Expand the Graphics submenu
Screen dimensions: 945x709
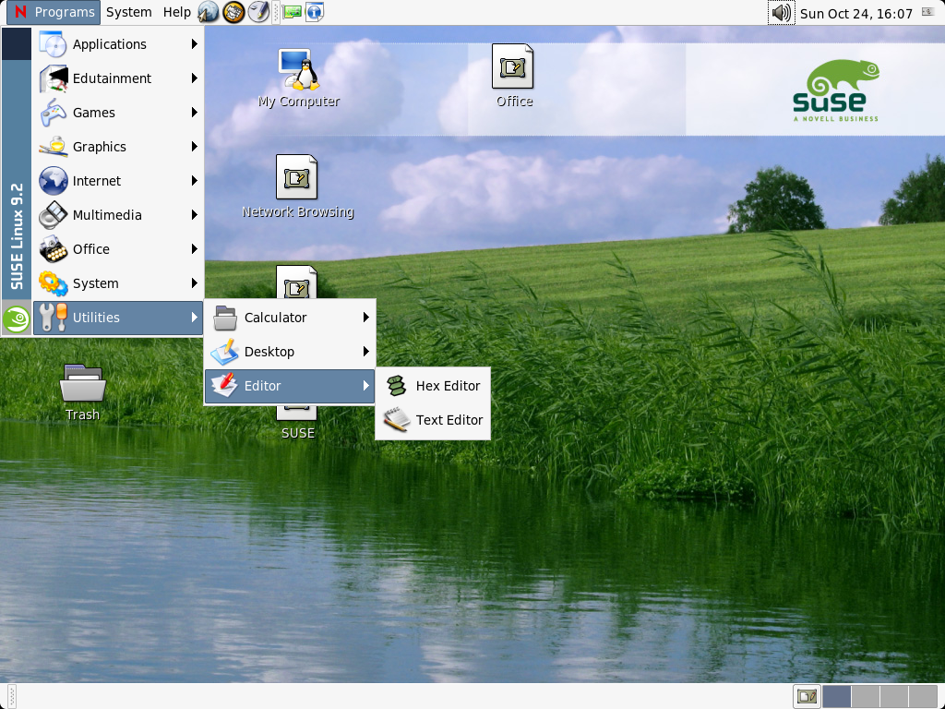[x=118, y=147]
